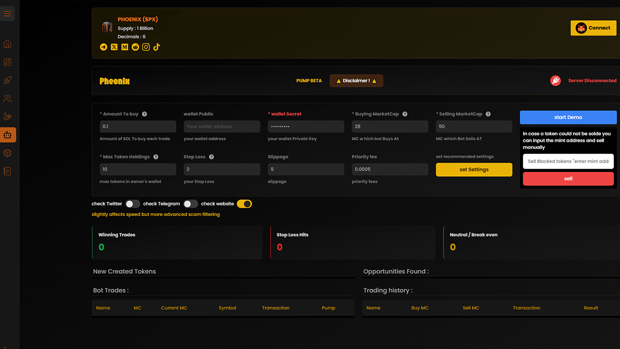Apply recommended values with set Settings
The height and width of the screenshot is (349, 620).
coord(473,169)
